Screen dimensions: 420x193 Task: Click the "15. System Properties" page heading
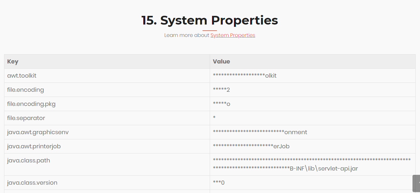(x=210, y=20)
